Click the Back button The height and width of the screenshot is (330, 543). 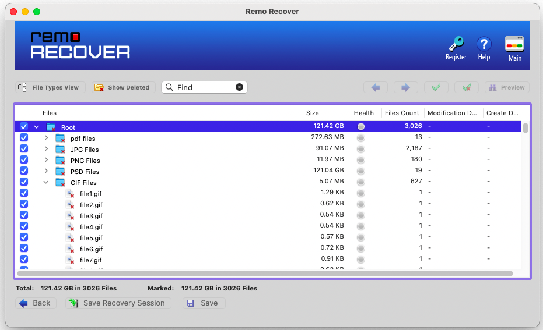click(36, 303)
